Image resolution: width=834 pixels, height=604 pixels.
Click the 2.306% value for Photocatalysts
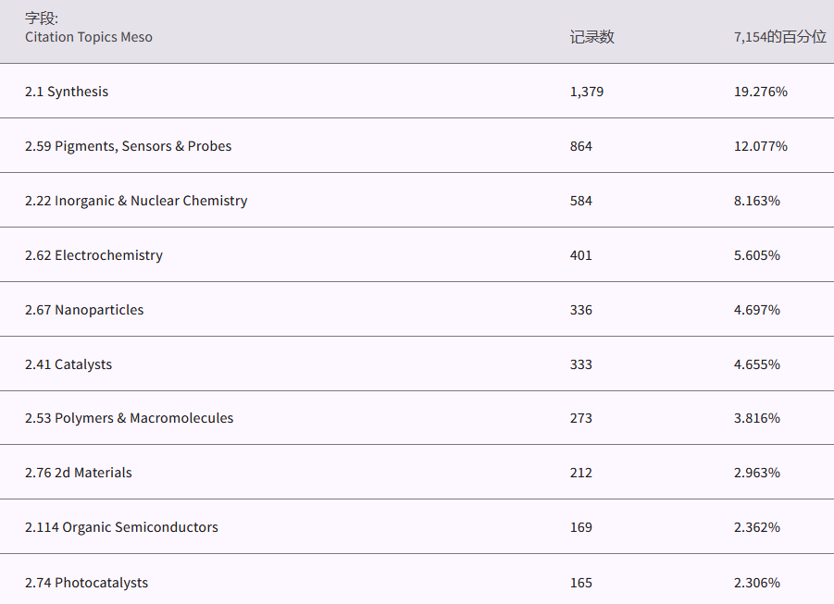pyautogui.click(x=757, y=583)
